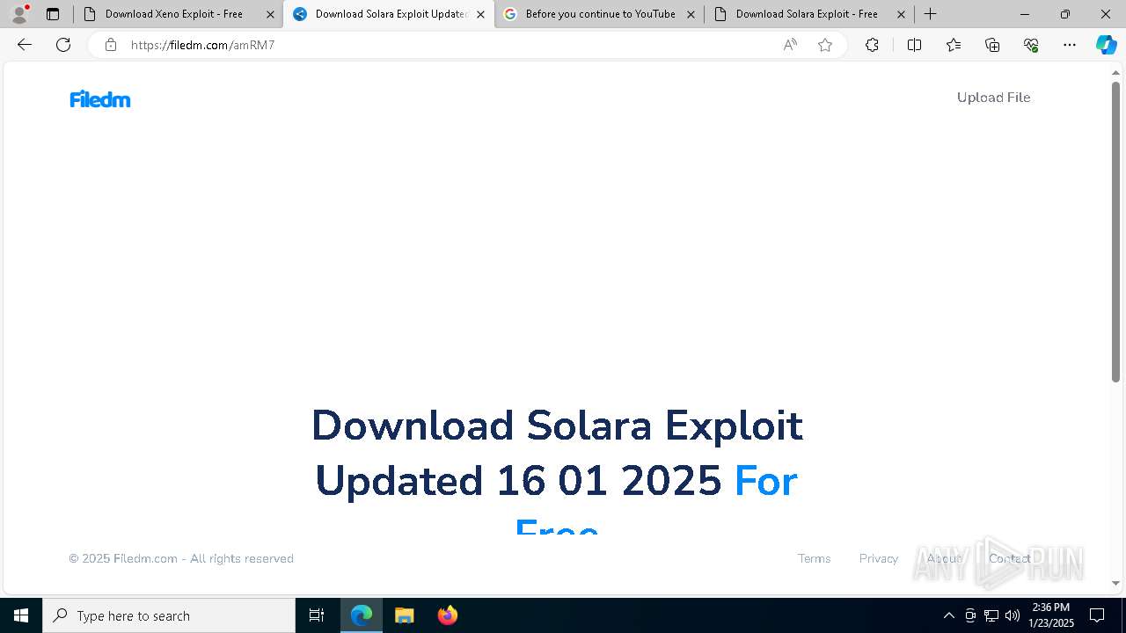Screen dimensions: 1126x633
Task: Open the Extensions puzzle icon
Action: pos(872,45)
